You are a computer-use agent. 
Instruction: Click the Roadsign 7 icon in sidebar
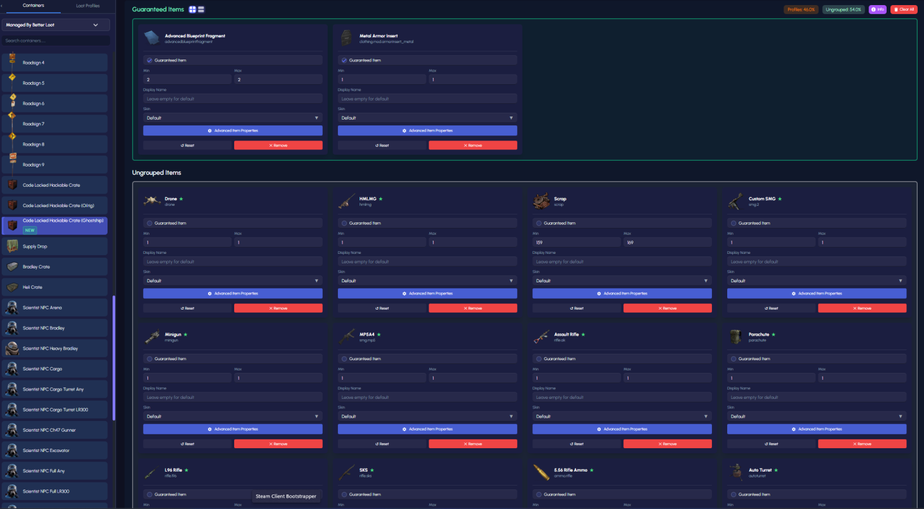point(12,123)
